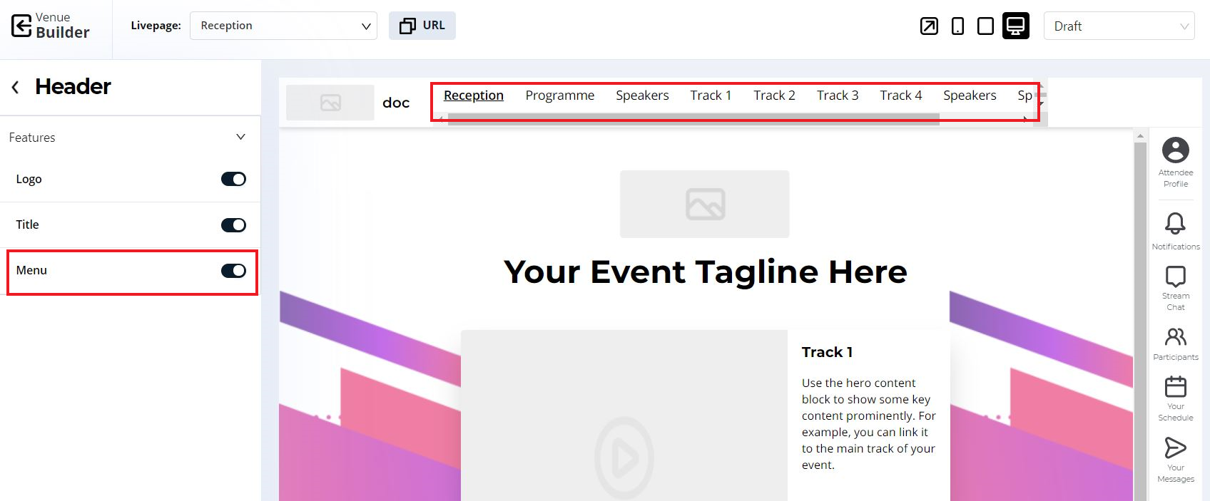This screenshot has width=1210, height=501.
Task: Click the URL copy button
Action: 422,26
